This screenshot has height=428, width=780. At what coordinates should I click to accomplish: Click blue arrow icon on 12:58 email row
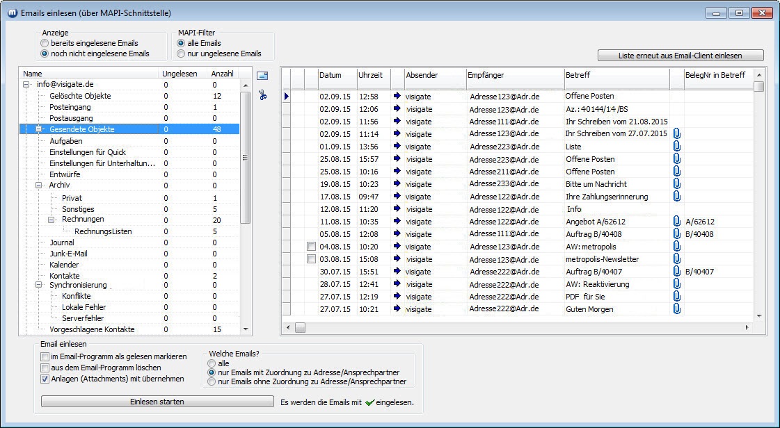[x=397, y=97]
